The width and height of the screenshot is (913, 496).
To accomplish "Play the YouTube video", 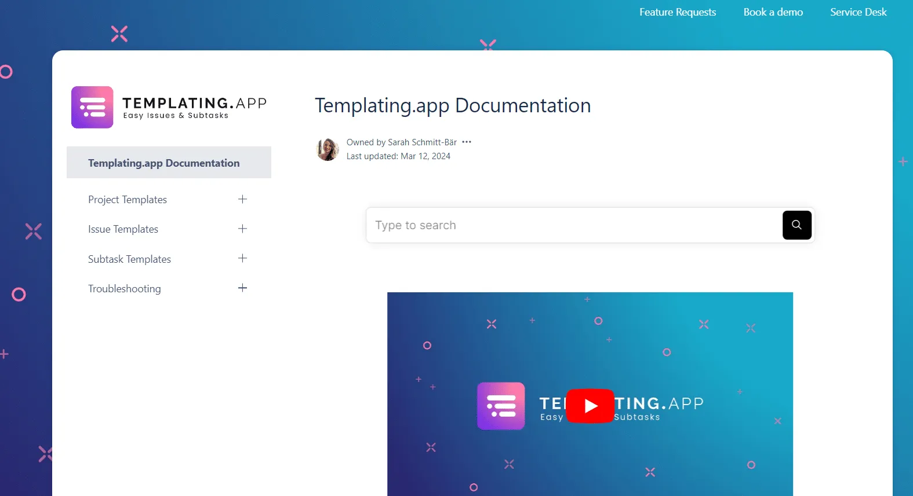I will pos(590,406).
